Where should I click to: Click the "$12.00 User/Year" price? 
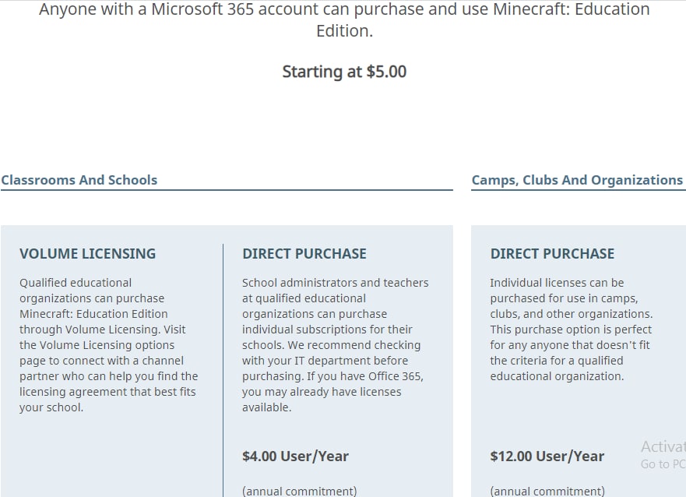(547, 456)
